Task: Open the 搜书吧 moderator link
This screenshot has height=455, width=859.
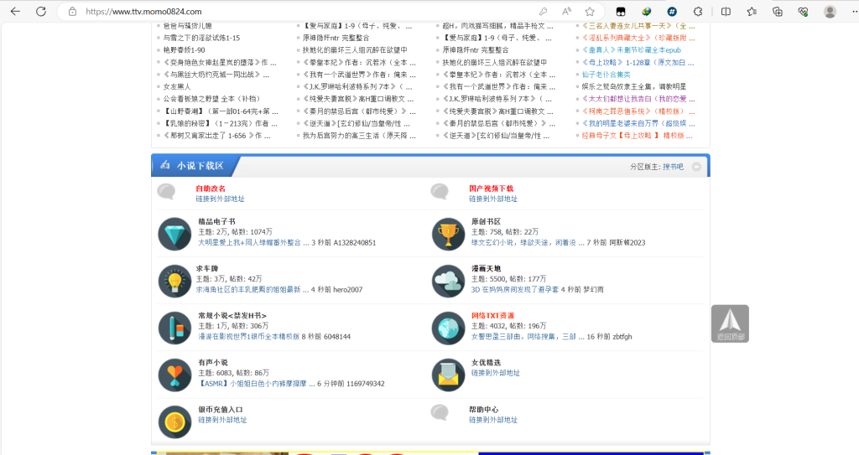Action: [674, 167]
